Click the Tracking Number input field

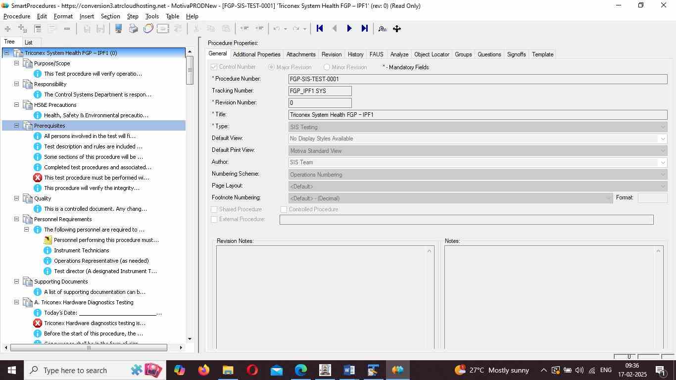tap(320, 91)
